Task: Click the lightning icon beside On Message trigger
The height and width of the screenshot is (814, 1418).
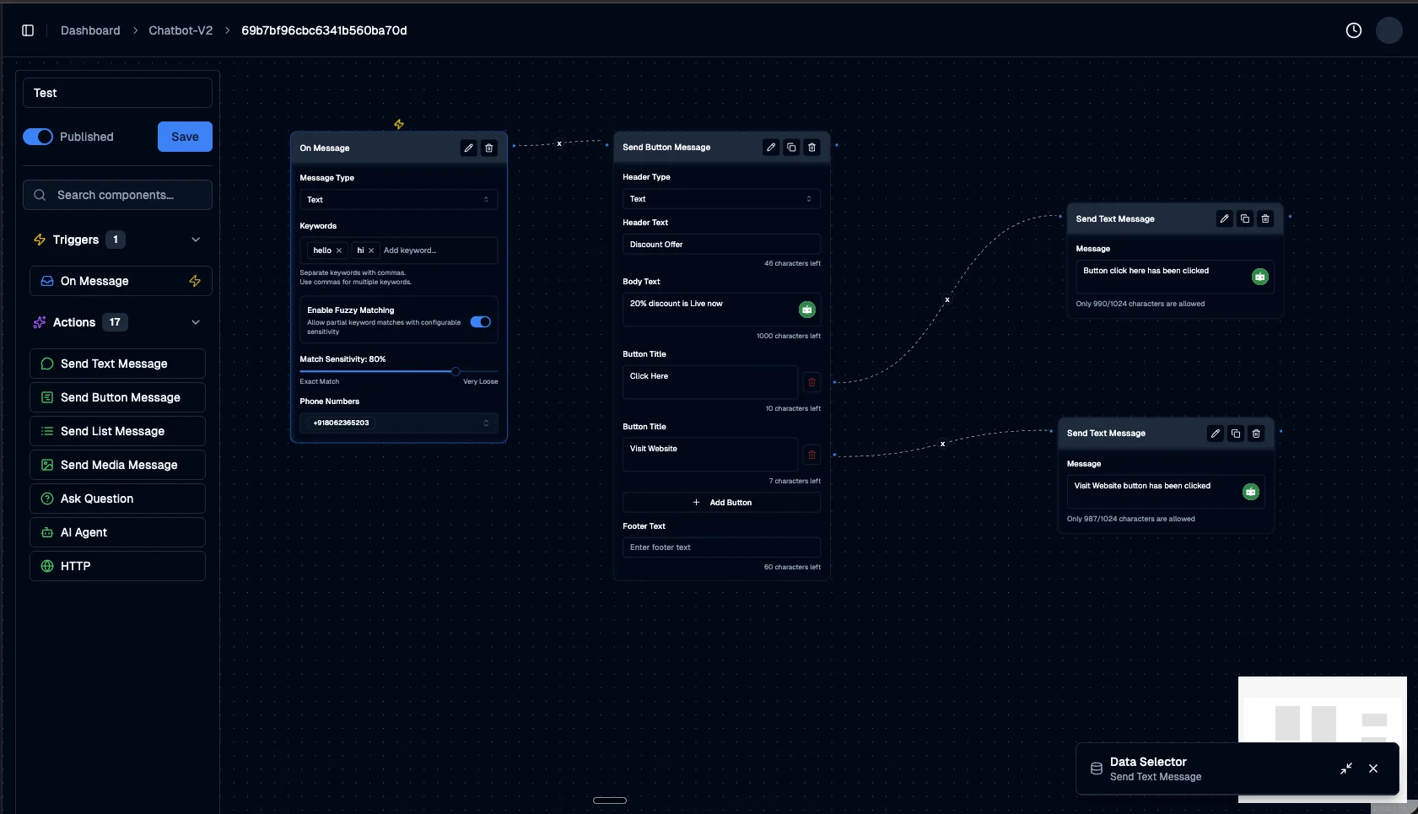Action: [x=194, y=281]
